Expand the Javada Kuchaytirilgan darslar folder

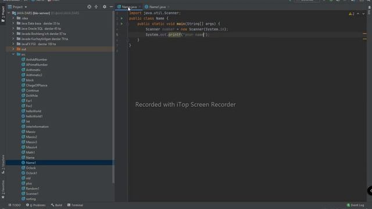(x=13, y=39)
